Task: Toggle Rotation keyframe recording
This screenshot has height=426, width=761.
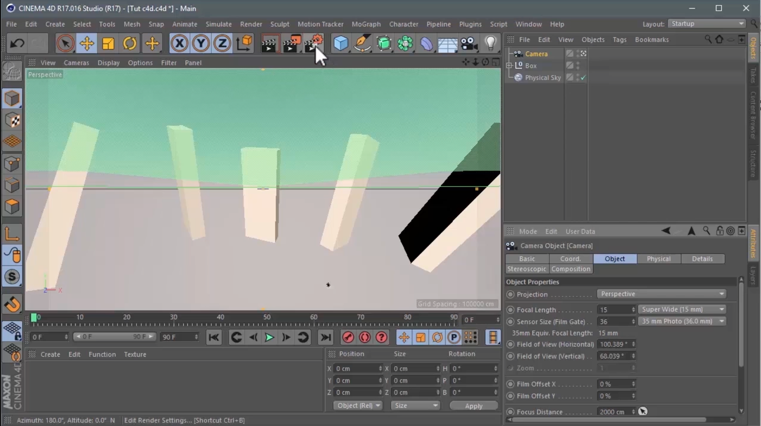Action: pos(437,337)
